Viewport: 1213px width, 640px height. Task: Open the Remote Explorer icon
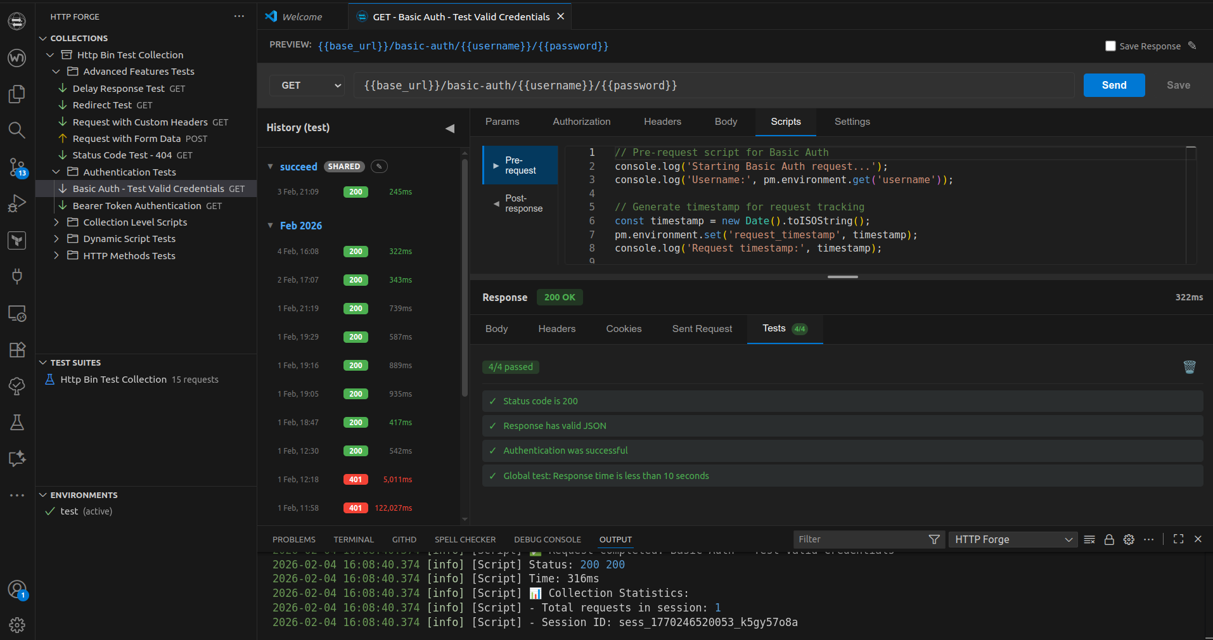click(x=17, y=313)
